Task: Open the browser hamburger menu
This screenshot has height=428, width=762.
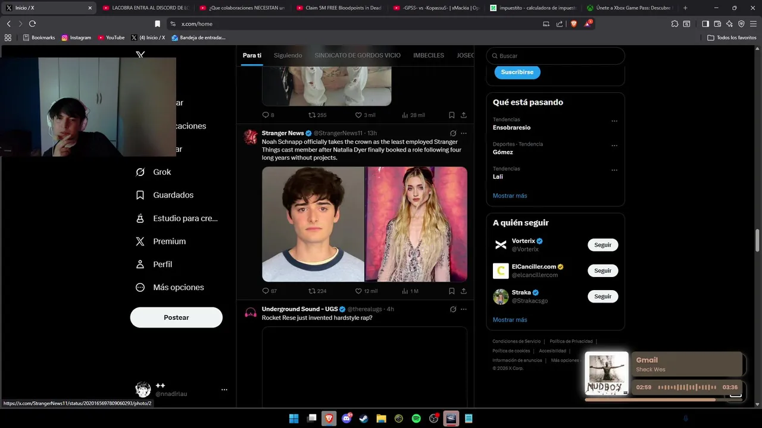Action: pyautogui.click(x=753, y=24)
